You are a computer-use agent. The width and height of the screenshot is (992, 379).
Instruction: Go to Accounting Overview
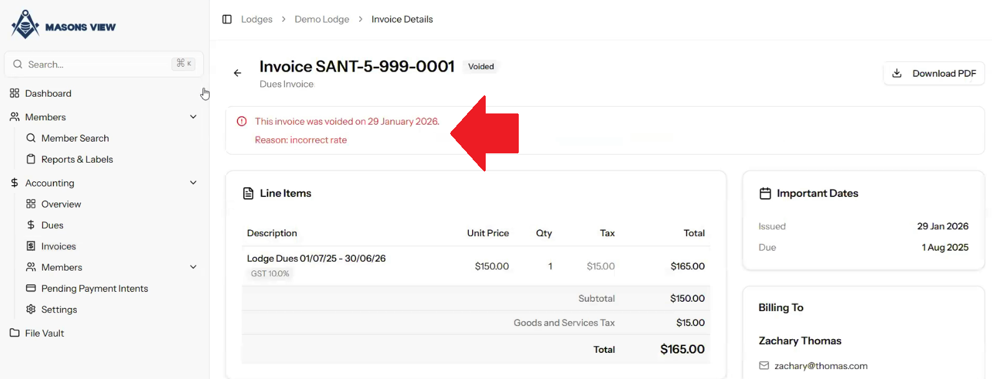click(x=61, y=204)
